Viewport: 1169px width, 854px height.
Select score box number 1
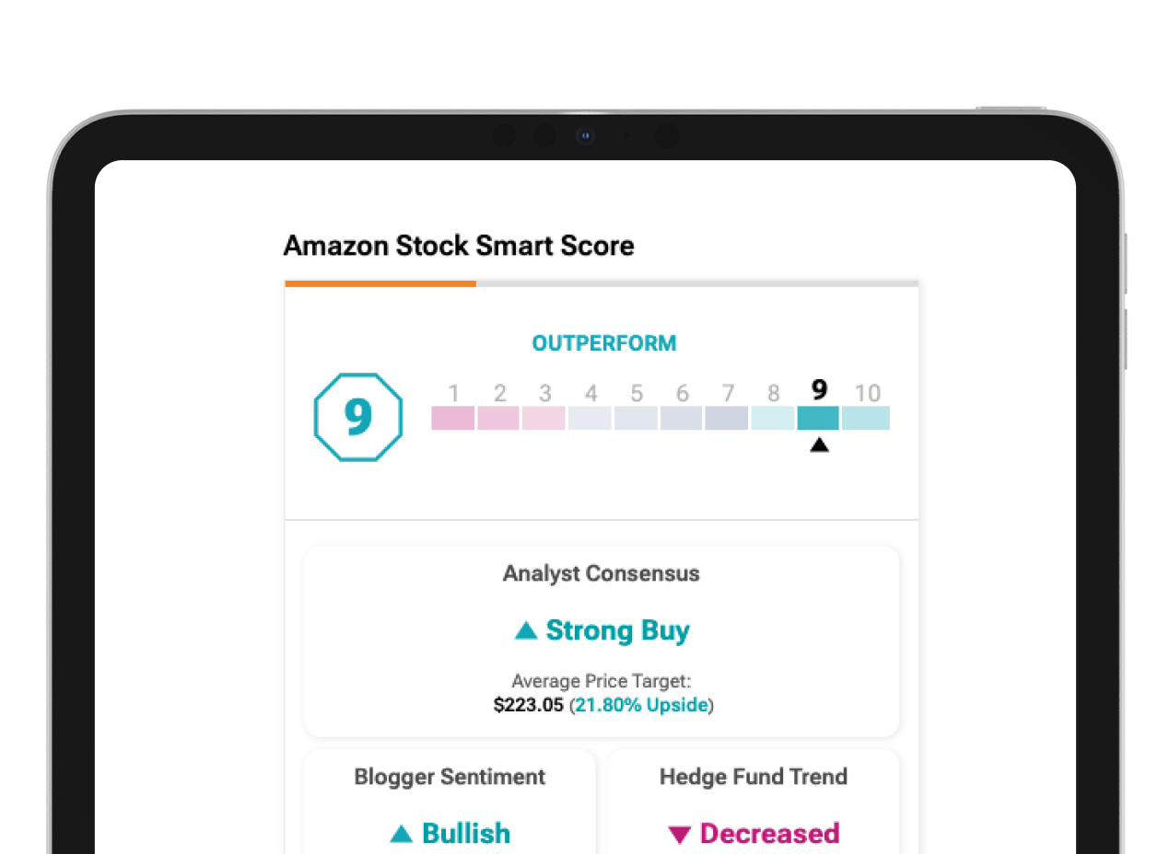pyautogui.click(x=453, y=418)
